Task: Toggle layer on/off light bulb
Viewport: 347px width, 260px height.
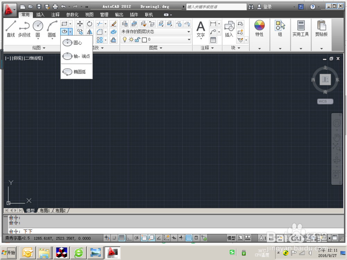Action: click(x=125, y=40)
